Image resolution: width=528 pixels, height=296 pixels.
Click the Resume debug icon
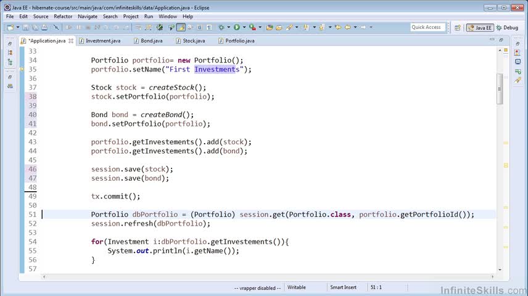pyautogui.click(x=69, y=27)
